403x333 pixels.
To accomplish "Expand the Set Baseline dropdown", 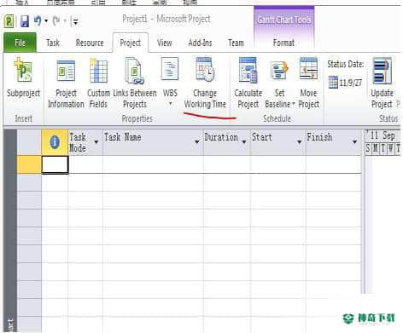I will [293, 104].
